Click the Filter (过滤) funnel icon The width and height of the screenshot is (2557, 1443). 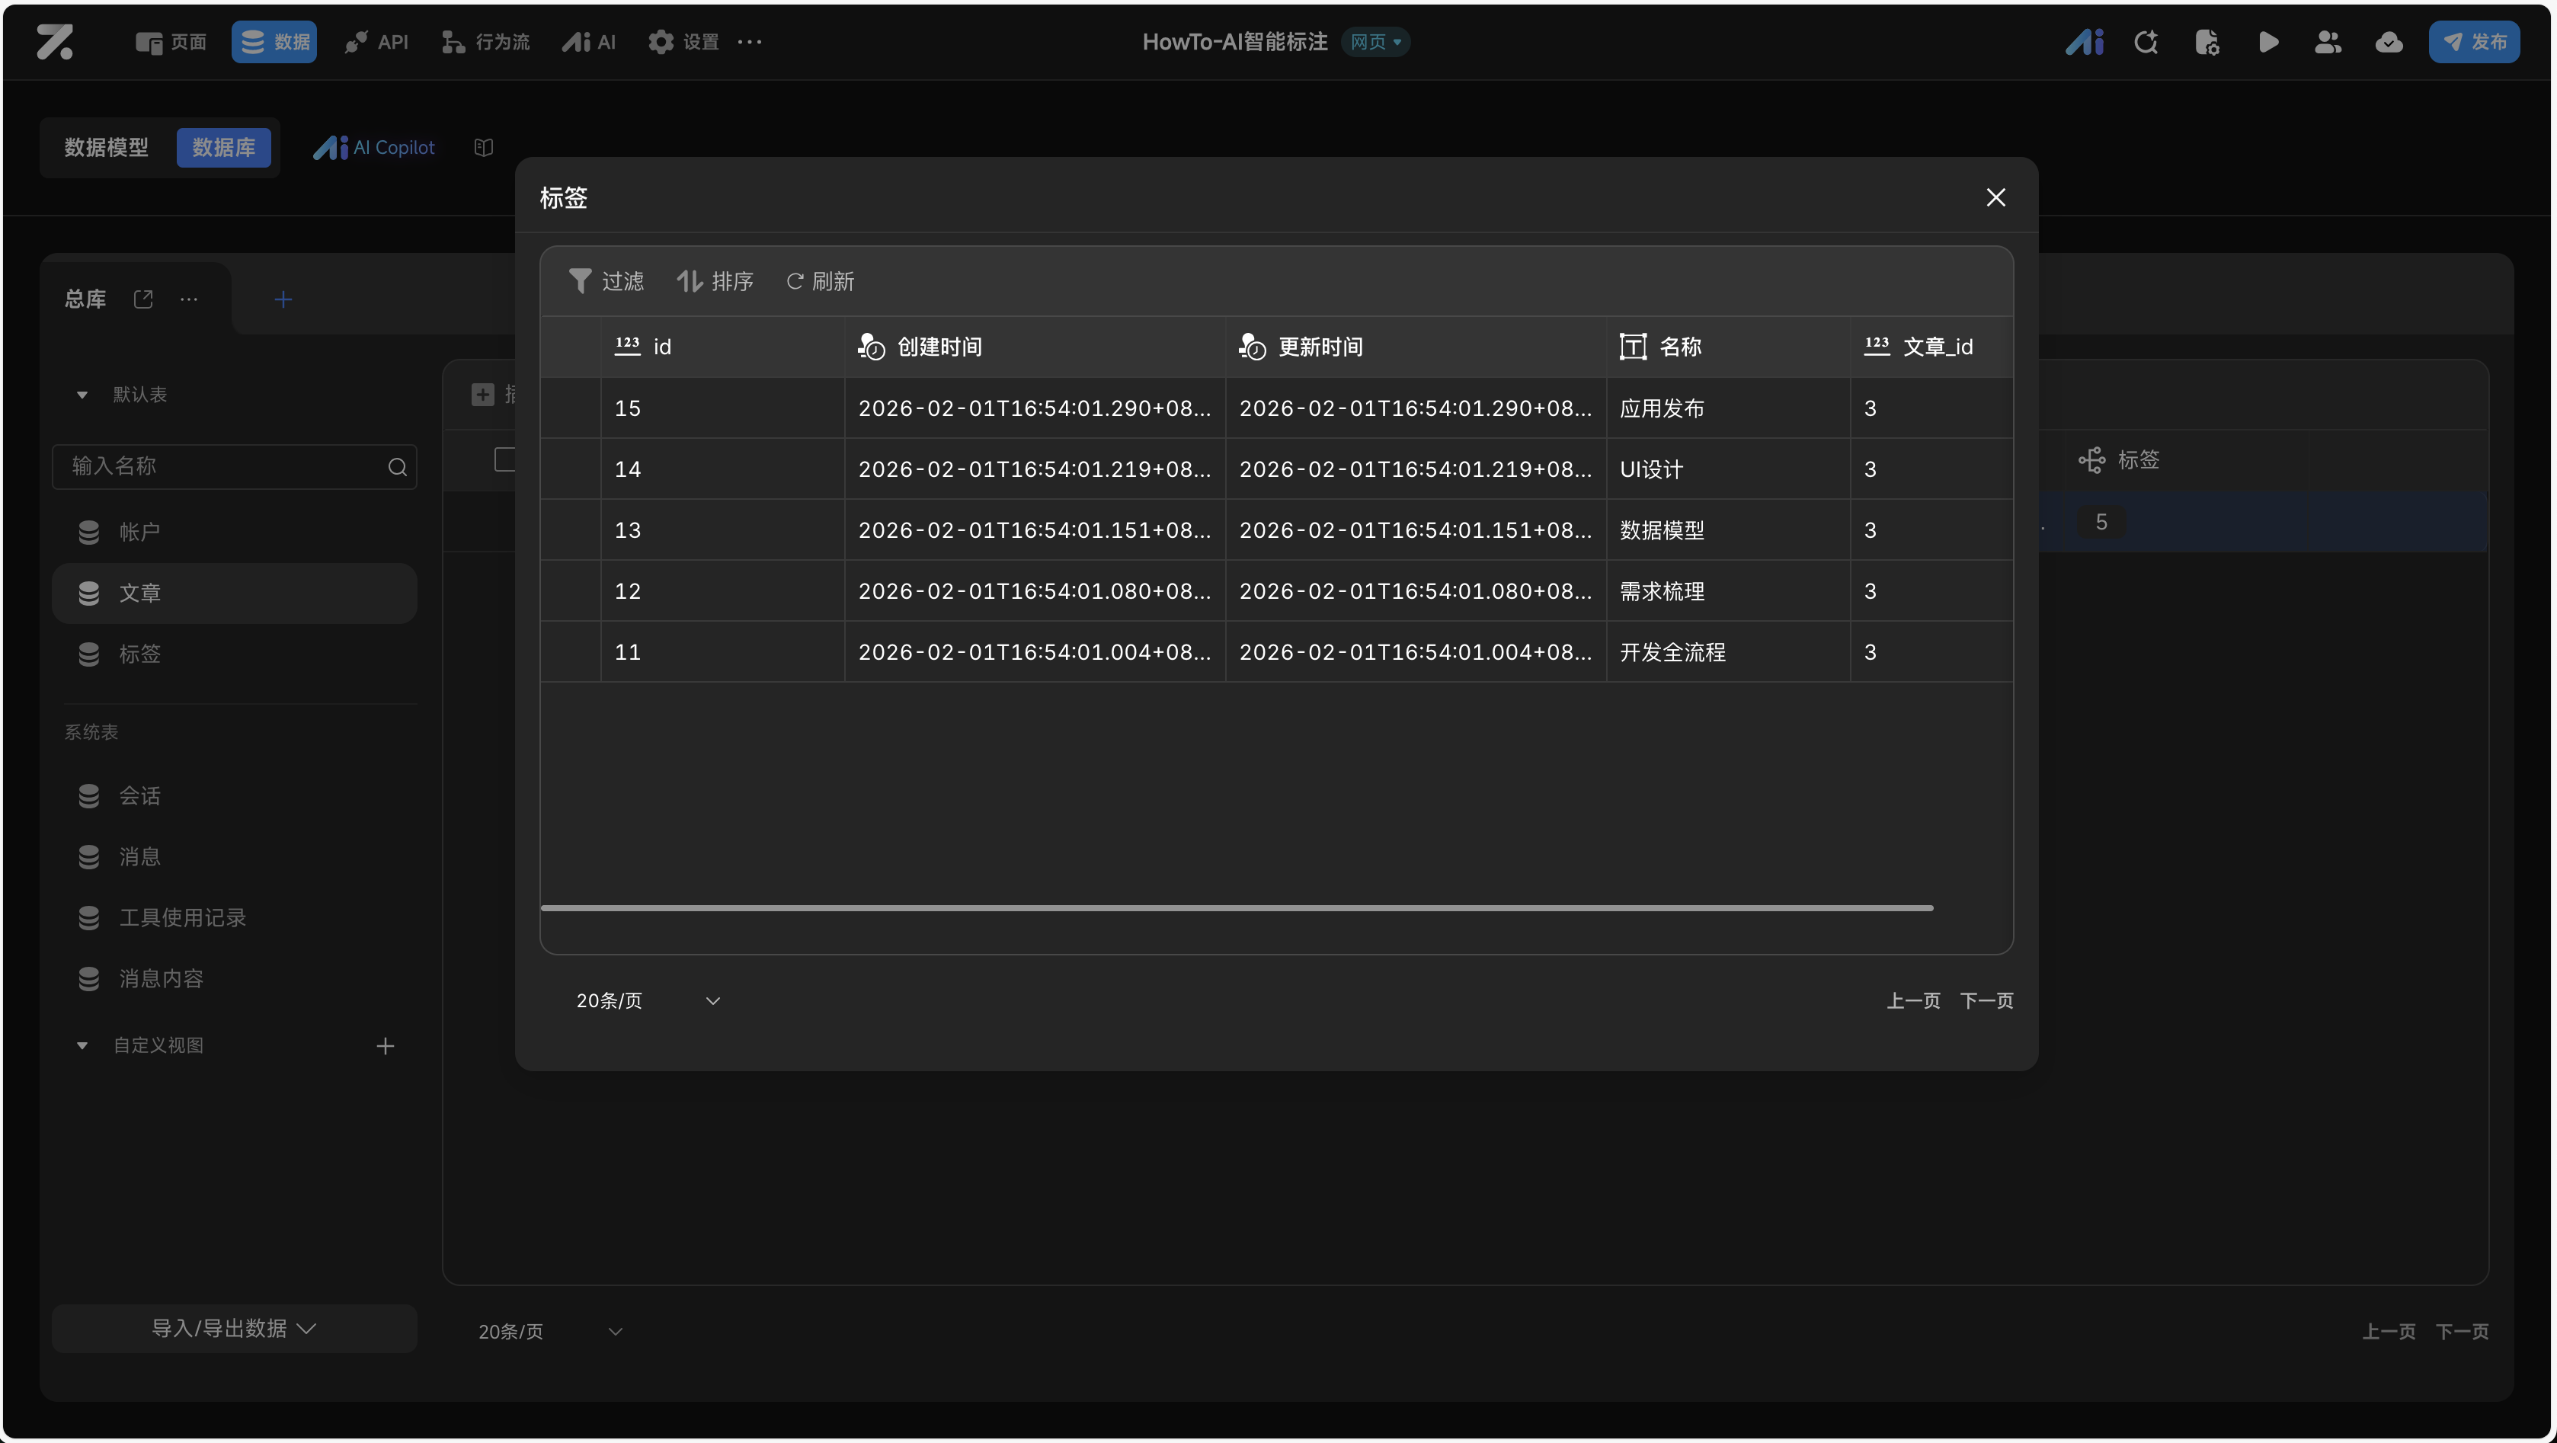(x=580, y=281)
